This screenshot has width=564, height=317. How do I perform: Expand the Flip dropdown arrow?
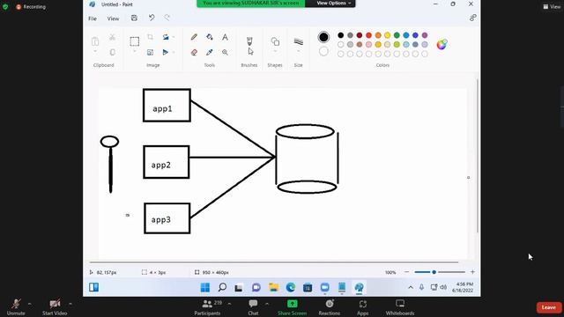174,53
